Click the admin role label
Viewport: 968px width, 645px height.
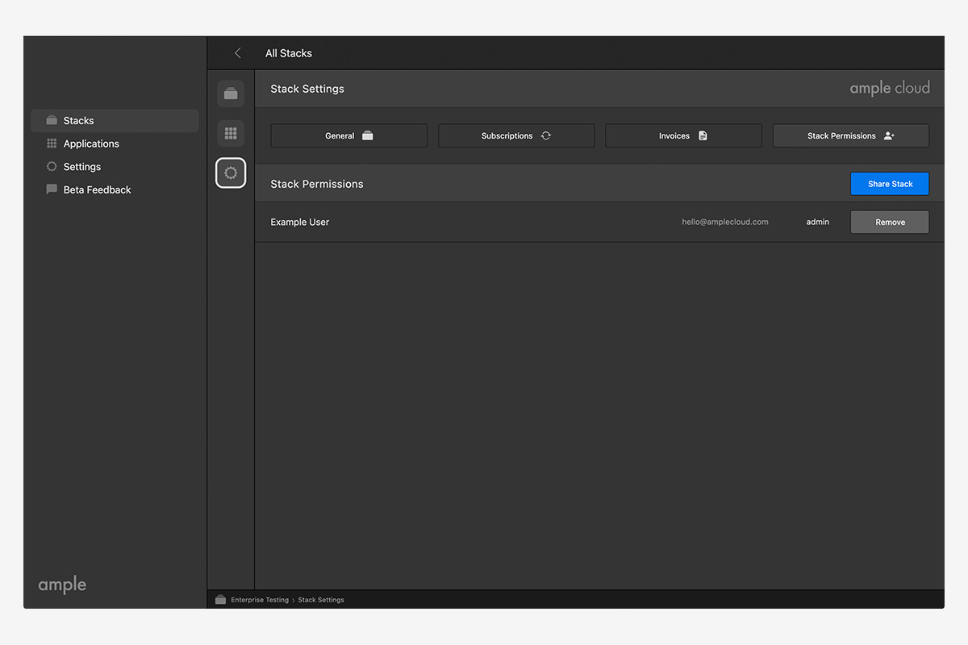(x=818, y=222)
